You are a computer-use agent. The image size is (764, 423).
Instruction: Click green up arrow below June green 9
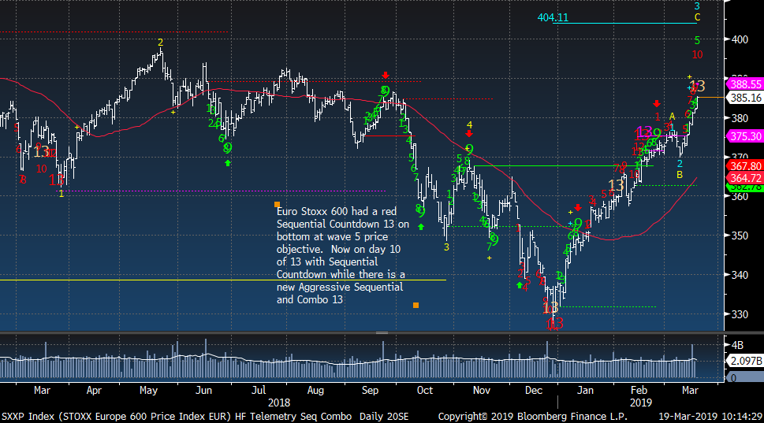(228, 163)
